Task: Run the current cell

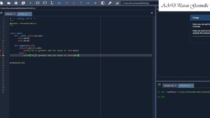Action: [38, 3]
